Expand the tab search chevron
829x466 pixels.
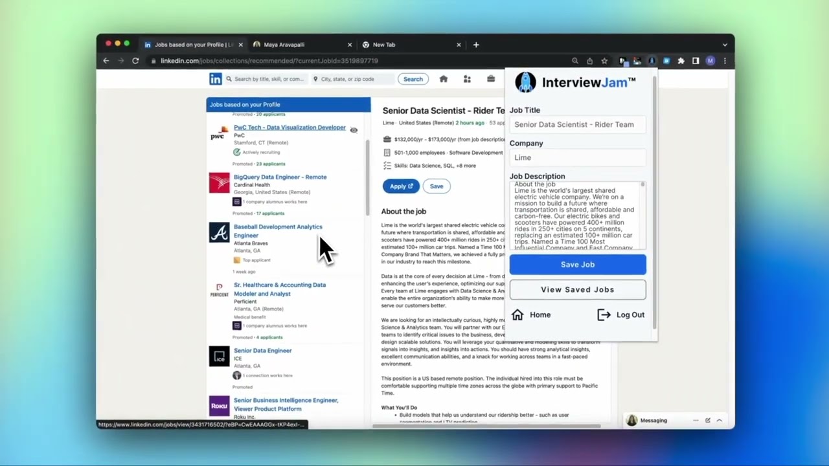(x=725, y=45)
